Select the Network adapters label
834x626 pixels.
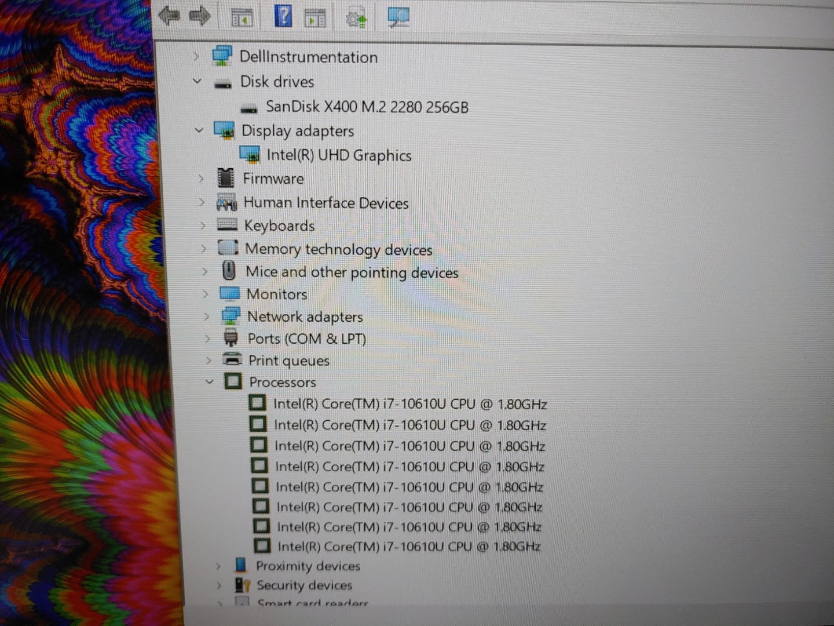point(305,317)
